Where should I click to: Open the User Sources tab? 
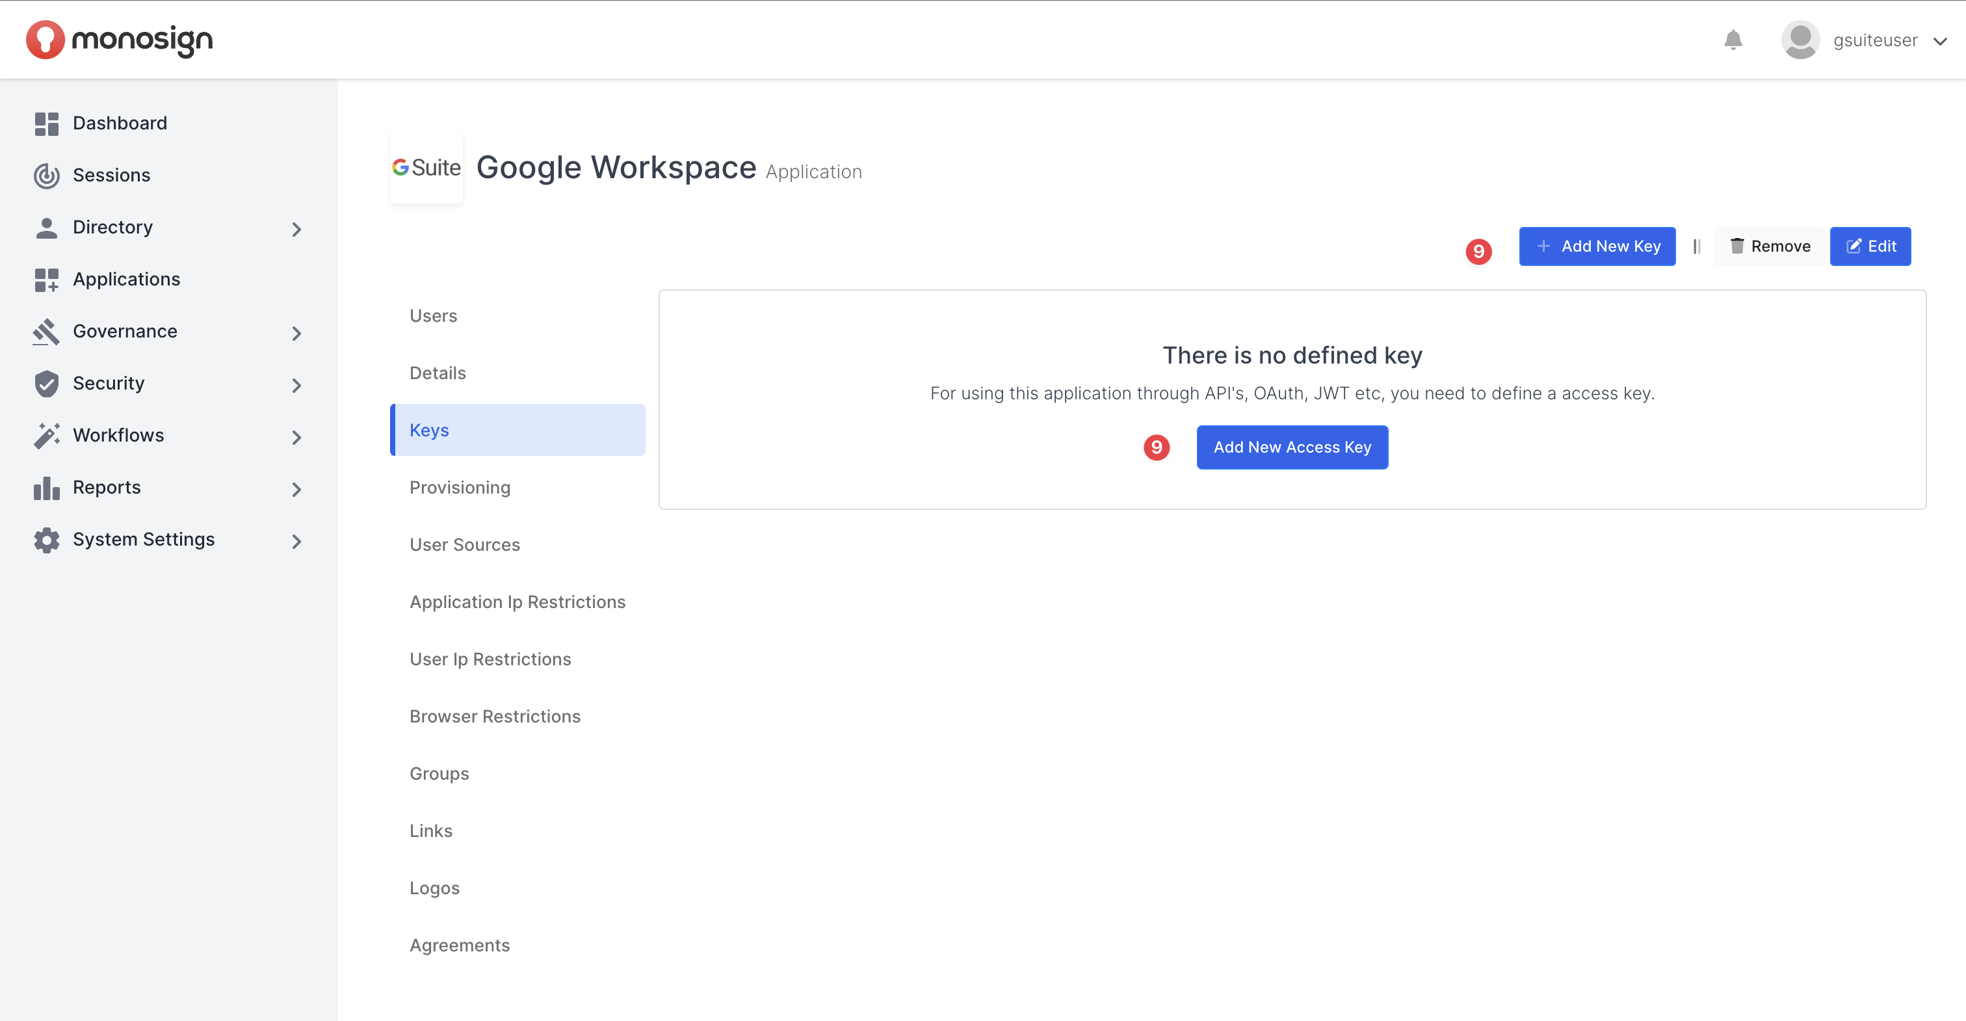click(464, 544)
